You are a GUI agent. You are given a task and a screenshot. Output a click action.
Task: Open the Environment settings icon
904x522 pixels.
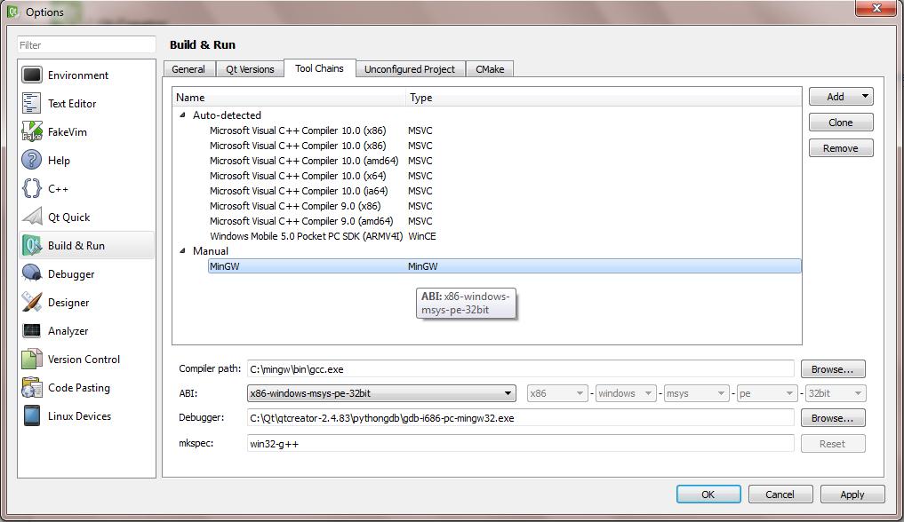[x=32, y=75]
